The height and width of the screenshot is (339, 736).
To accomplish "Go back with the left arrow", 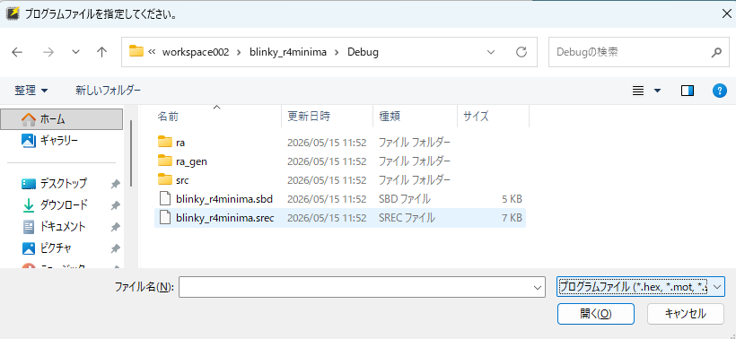I will pyautogui.click(x=17, y=52).
